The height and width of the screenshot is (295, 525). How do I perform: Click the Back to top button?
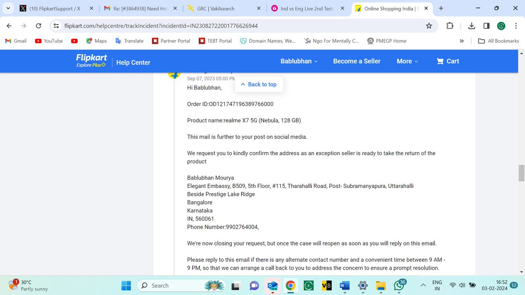[x=259, y=84]
